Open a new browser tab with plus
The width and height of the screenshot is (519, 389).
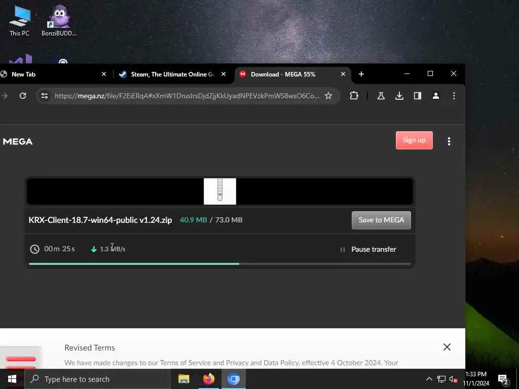pos(361,74)
